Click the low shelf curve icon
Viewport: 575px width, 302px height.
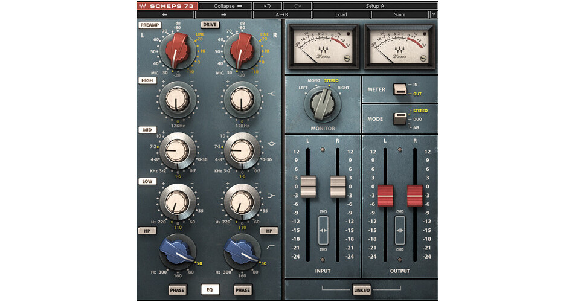[x=272, y=196]
